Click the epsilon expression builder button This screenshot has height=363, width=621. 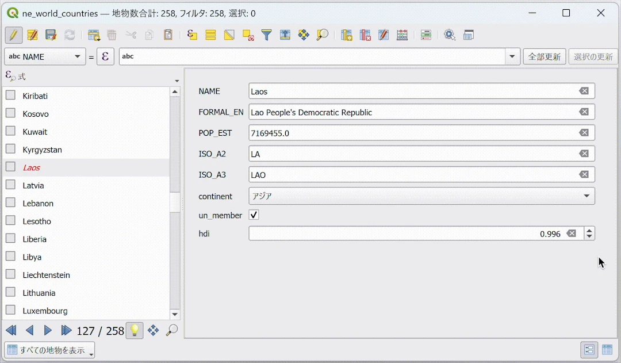click(x=105, y=57)
